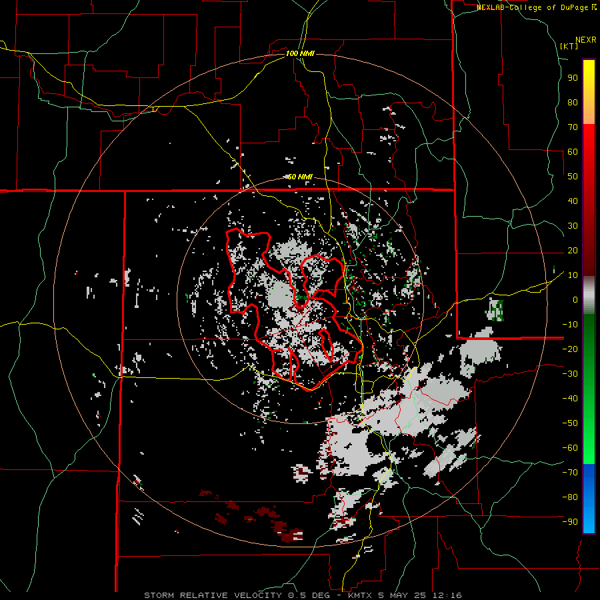Screen dimensions: 600x600
Task: Click the STORM RELATIVE VELOCITY caption text
Action: point(214,595)
